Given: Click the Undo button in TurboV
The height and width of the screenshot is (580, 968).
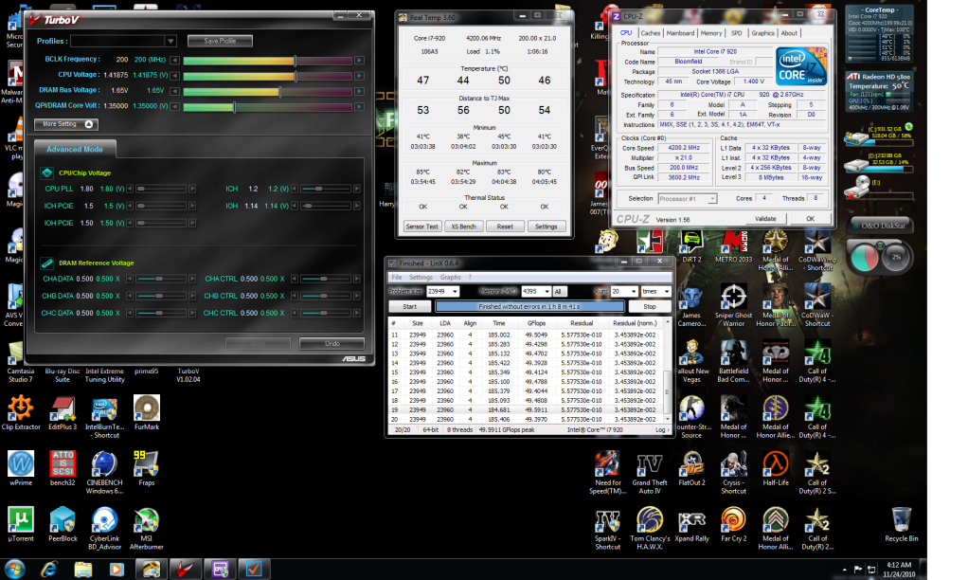Looking at the screenshot, I should [332, 343].
